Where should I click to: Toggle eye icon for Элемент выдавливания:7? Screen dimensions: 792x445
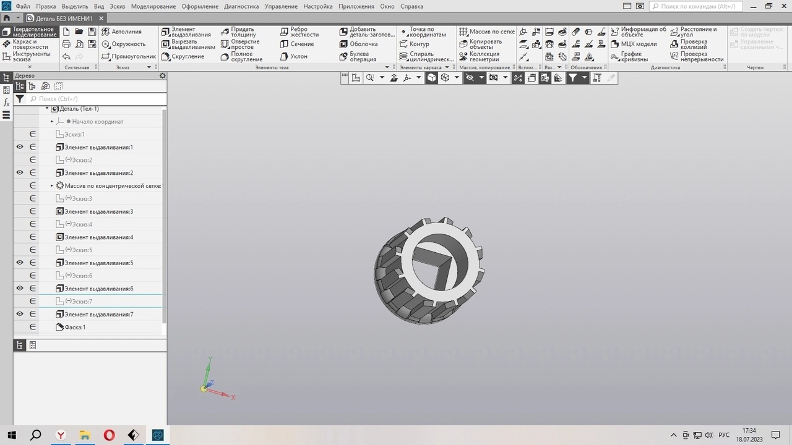click(x=20, y=314)
